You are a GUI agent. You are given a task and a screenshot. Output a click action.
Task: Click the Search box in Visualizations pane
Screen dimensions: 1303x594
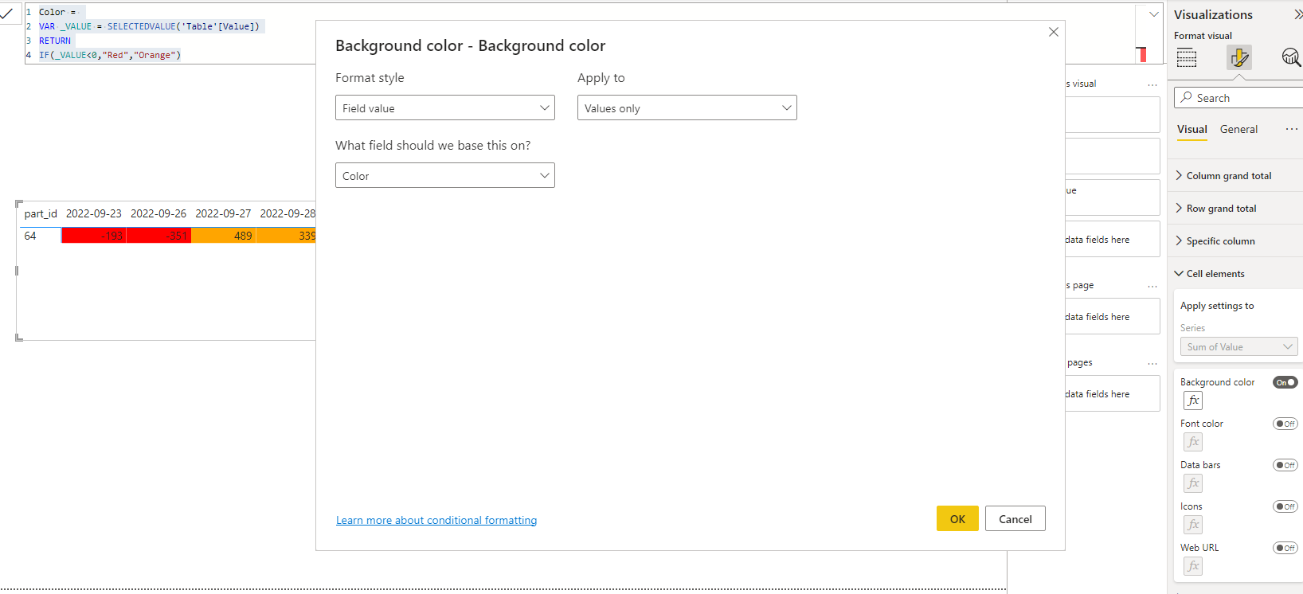[1239, 98]
